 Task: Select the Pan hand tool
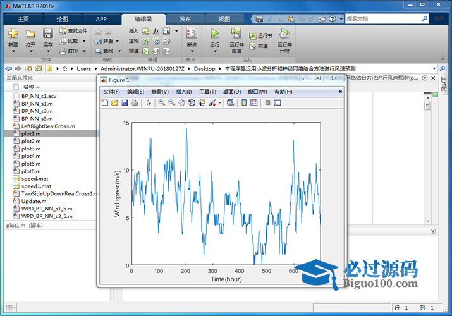click(181, 102)
